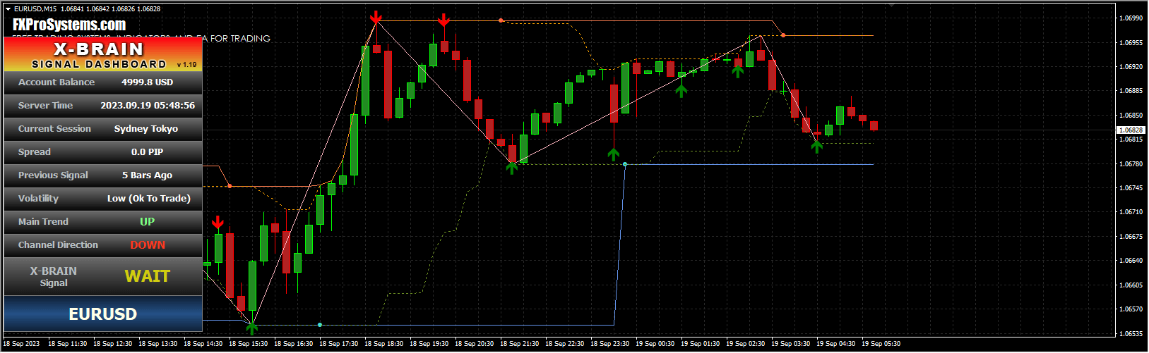The image size is (1149, 353).
Task: Click the yellow WAIT signal label
Action: tap(148, 276)
